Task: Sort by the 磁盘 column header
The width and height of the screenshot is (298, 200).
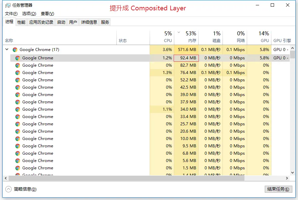Action: (211, 38)
